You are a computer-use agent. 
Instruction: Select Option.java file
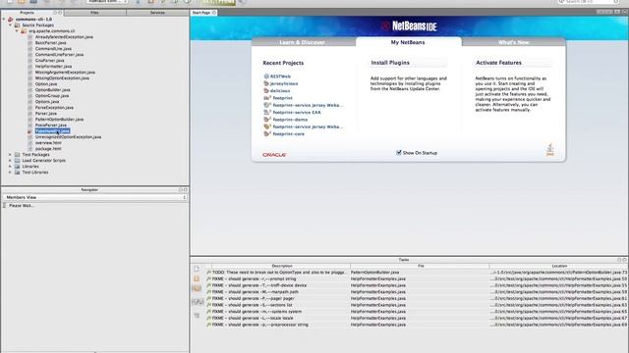pos(46,84)
